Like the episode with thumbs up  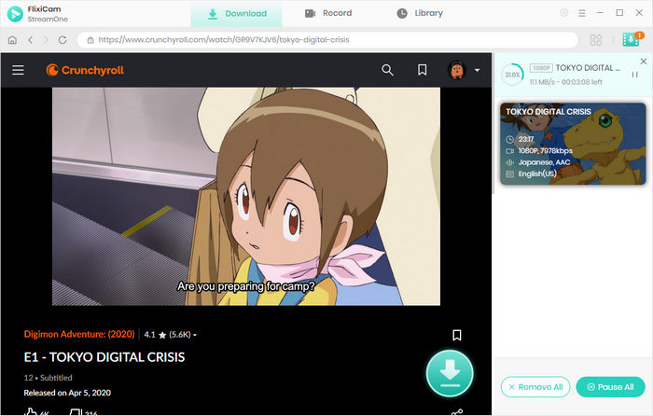(31, 411)
